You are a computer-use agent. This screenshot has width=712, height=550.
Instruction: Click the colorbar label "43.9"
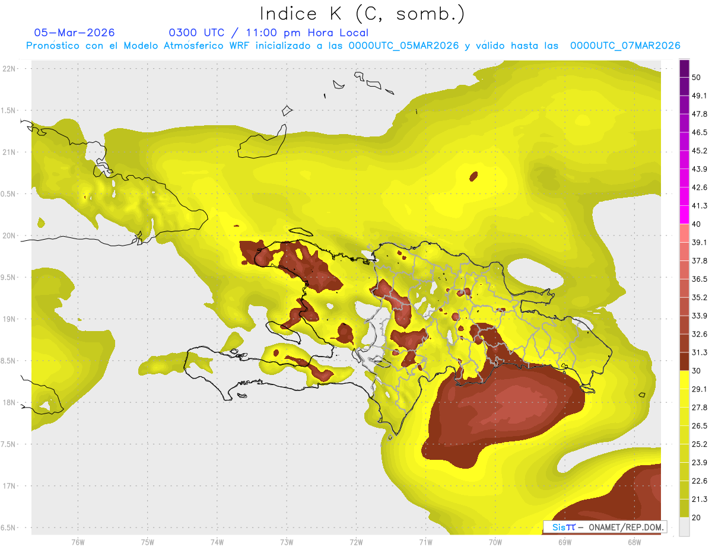pos(700,169)
